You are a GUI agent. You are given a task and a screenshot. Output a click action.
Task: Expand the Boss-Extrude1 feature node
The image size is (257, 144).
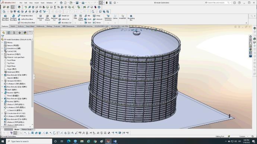pyautogui.click(x=2, y=75)
